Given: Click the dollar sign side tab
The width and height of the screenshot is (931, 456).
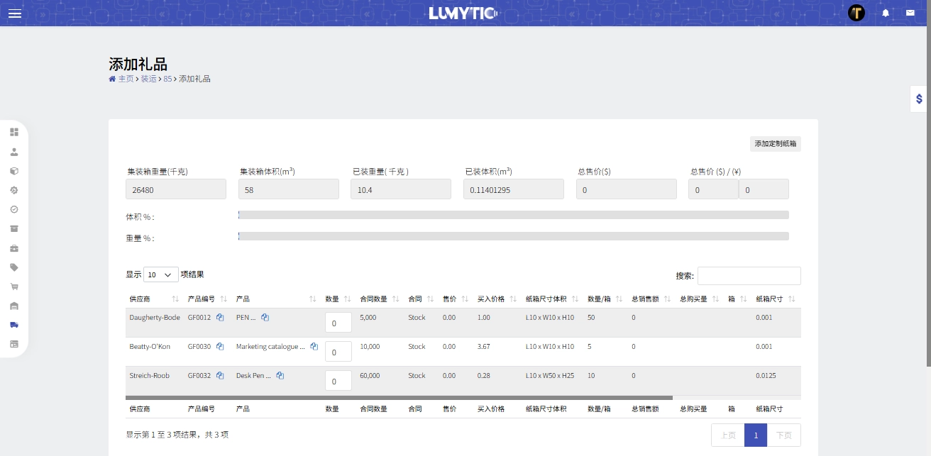Looking at the screenshot, I should point(919,99).
